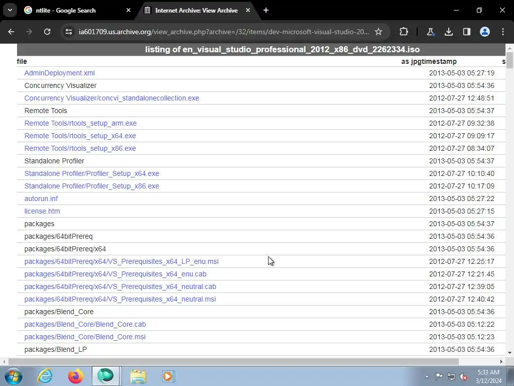Open the profile avatar menu
This screenshot has height=386, width=514.
click(x=485, y=32)
